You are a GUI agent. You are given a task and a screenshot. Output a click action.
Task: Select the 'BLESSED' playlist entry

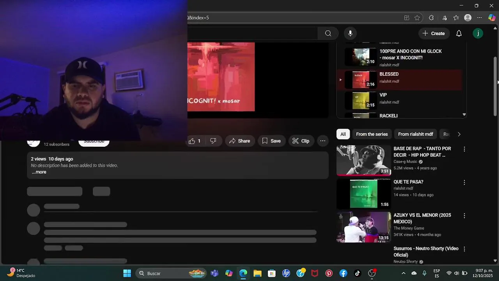[x=400, y=80]
